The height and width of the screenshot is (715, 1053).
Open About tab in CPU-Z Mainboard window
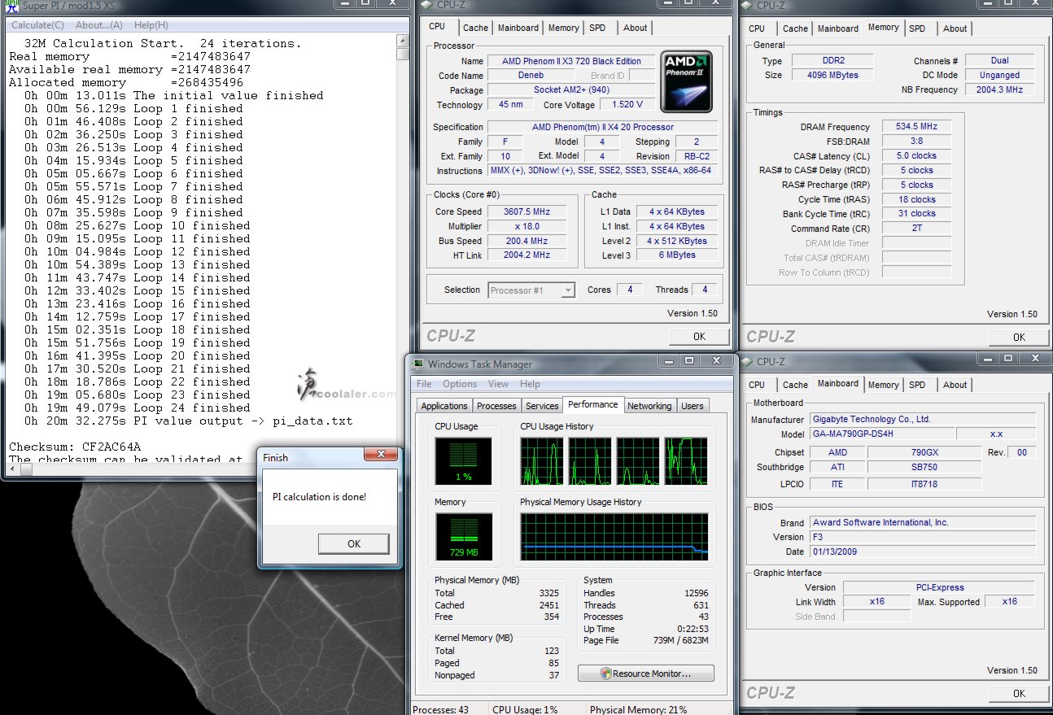coord(955,385)
